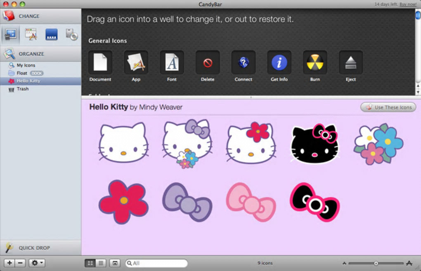Select the System icons tab in Change
The image size is (421, 271).
click(10, 35)
